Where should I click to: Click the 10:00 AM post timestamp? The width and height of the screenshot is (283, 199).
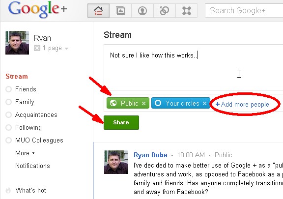tap(191, 155)
